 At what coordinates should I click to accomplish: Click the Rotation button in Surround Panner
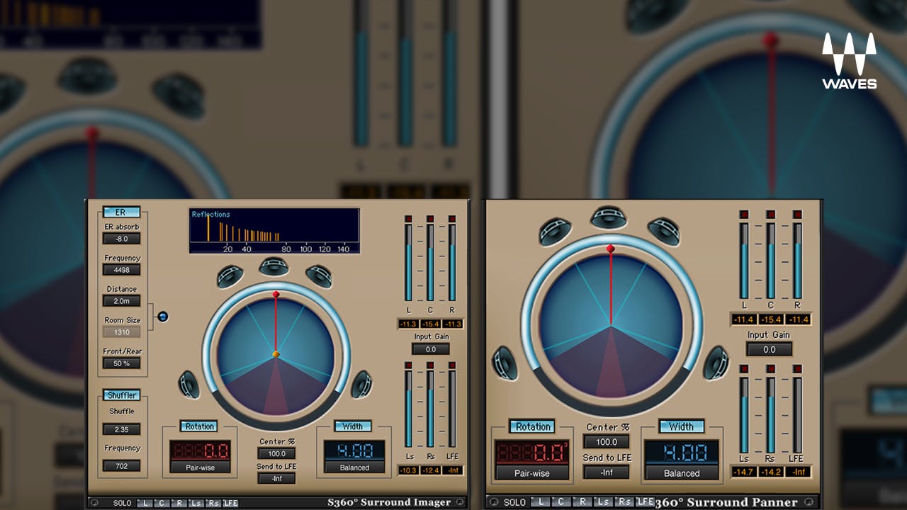pos(533,426)
